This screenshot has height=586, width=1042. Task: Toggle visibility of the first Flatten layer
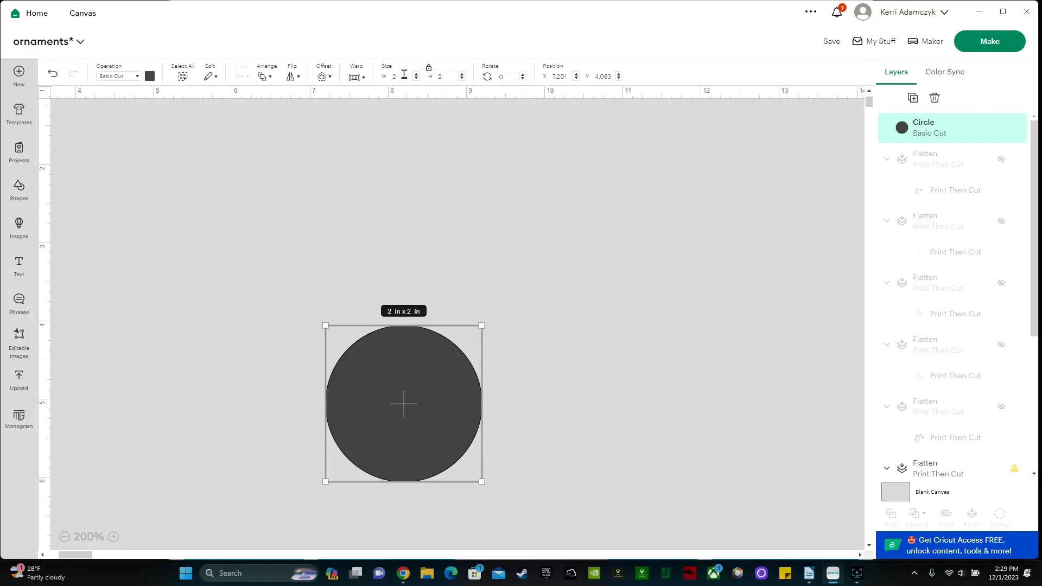click(1001, 159)
